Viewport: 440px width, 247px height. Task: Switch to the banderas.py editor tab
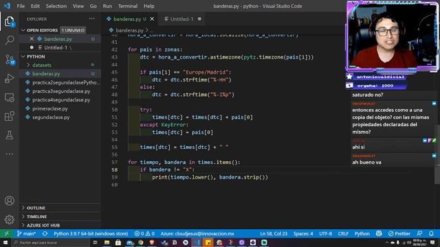[x=129, y=19]
